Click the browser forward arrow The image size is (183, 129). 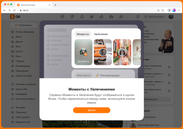tap(9, 10)
